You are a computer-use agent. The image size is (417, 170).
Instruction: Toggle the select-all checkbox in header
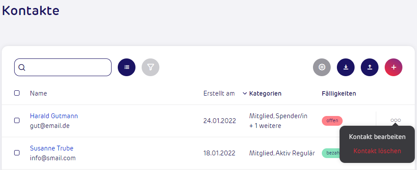click(17, 93)
